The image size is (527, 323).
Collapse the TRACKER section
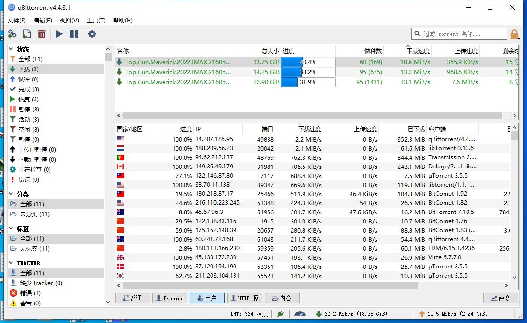(x=11, y=263)
